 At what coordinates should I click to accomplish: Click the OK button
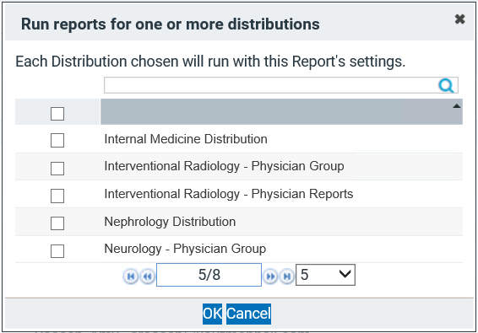point(212,314)
